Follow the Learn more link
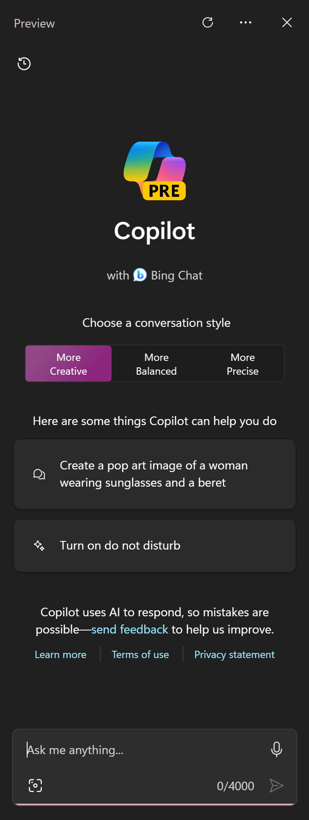The height and width of the screenshot is (820, 309). (x=61, y=655)
